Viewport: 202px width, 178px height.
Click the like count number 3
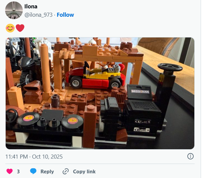18,171
